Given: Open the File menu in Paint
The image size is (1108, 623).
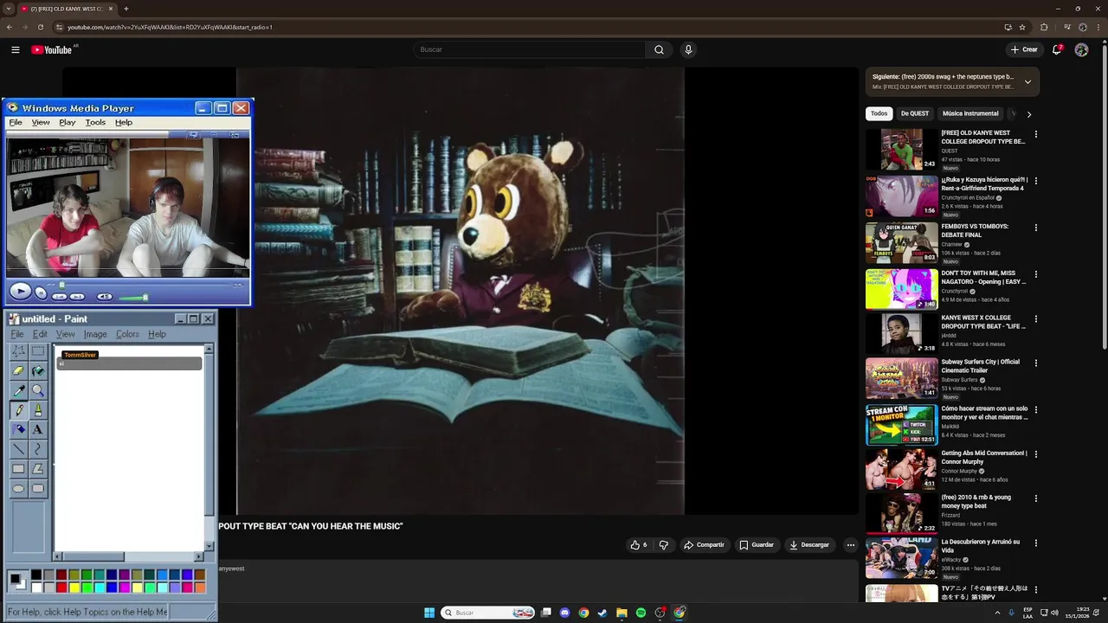Looking at the screenshot, I should (x=17, y=334).
